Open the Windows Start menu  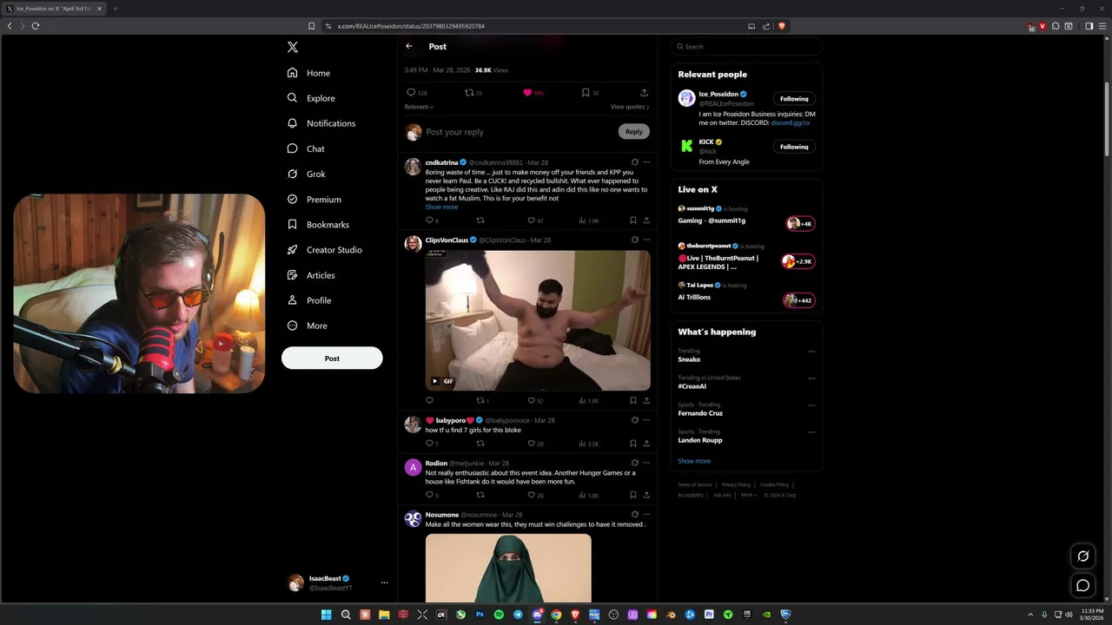pos(327,615)
